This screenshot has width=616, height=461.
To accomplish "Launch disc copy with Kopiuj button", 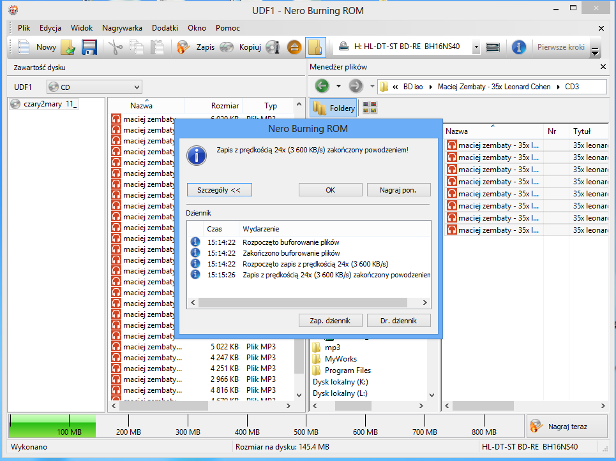I will pos(240,47).
